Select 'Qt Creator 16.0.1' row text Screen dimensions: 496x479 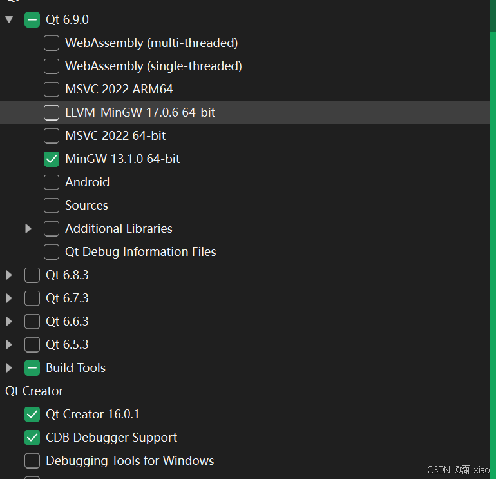click(x=92, y=415)
